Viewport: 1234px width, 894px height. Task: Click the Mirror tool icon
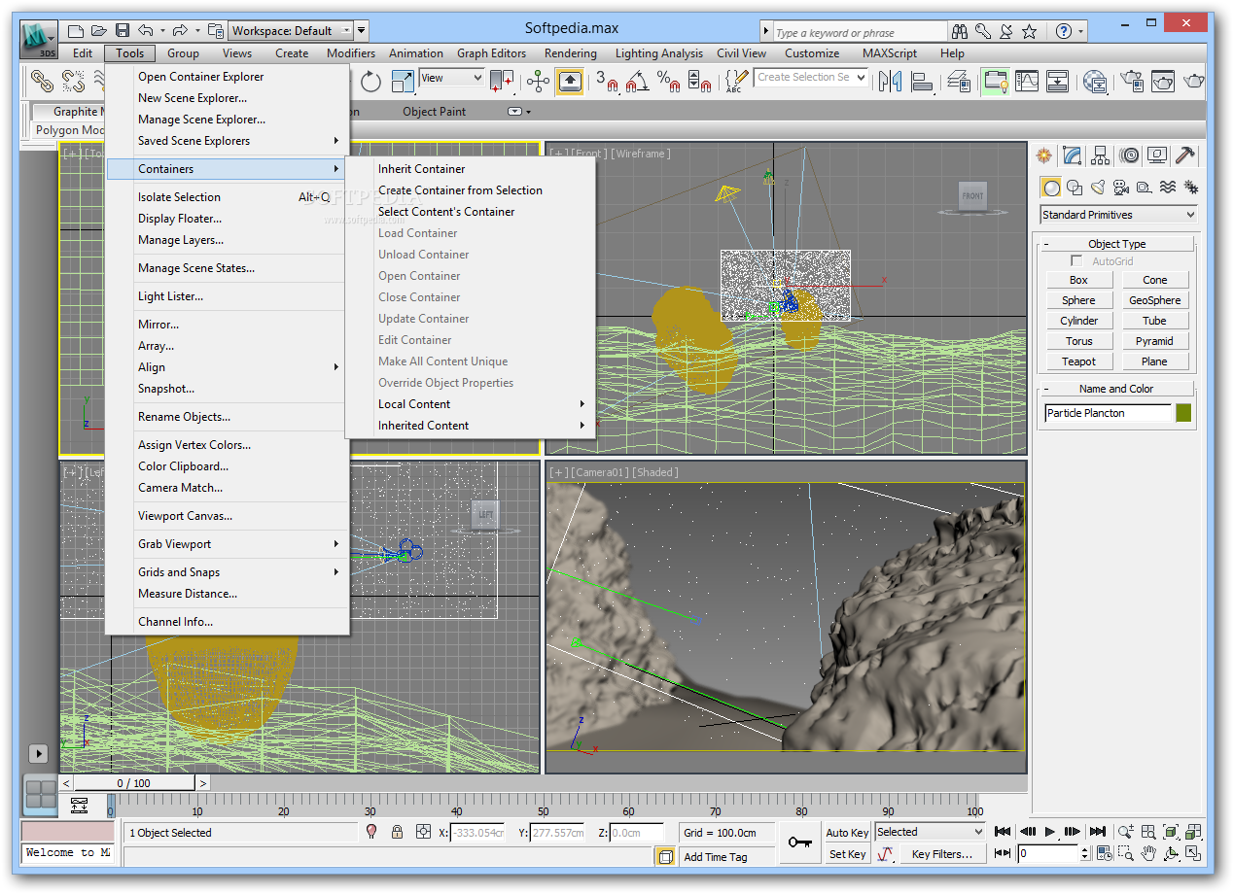click(890, 82)
